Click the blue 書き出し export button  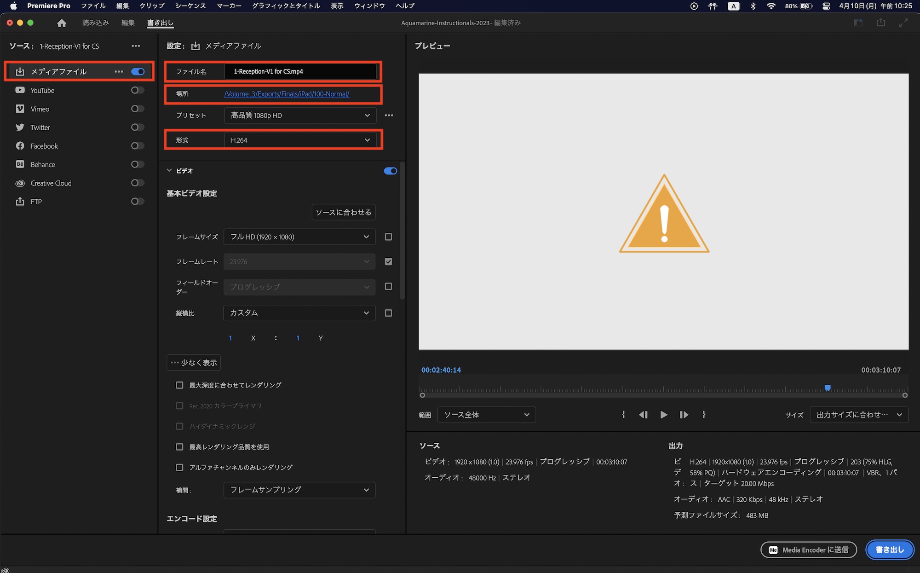coord(889,550)
